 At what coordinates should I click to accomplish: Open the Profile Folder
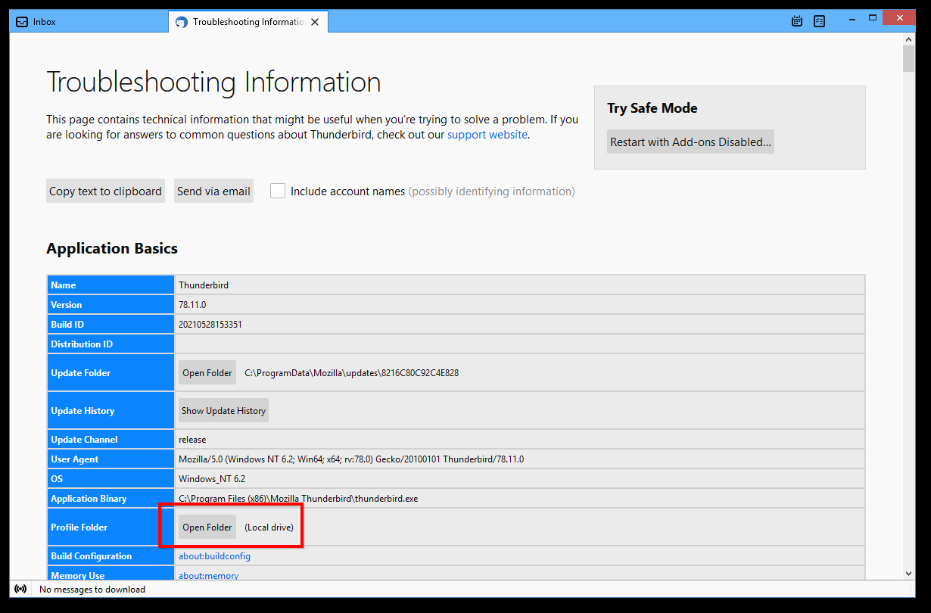(x=207, y=527)
